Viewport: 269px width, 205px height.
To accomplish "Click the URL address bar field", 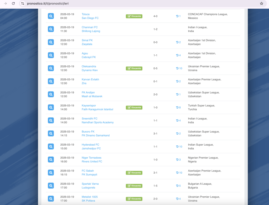I will (x=131, y=4).
